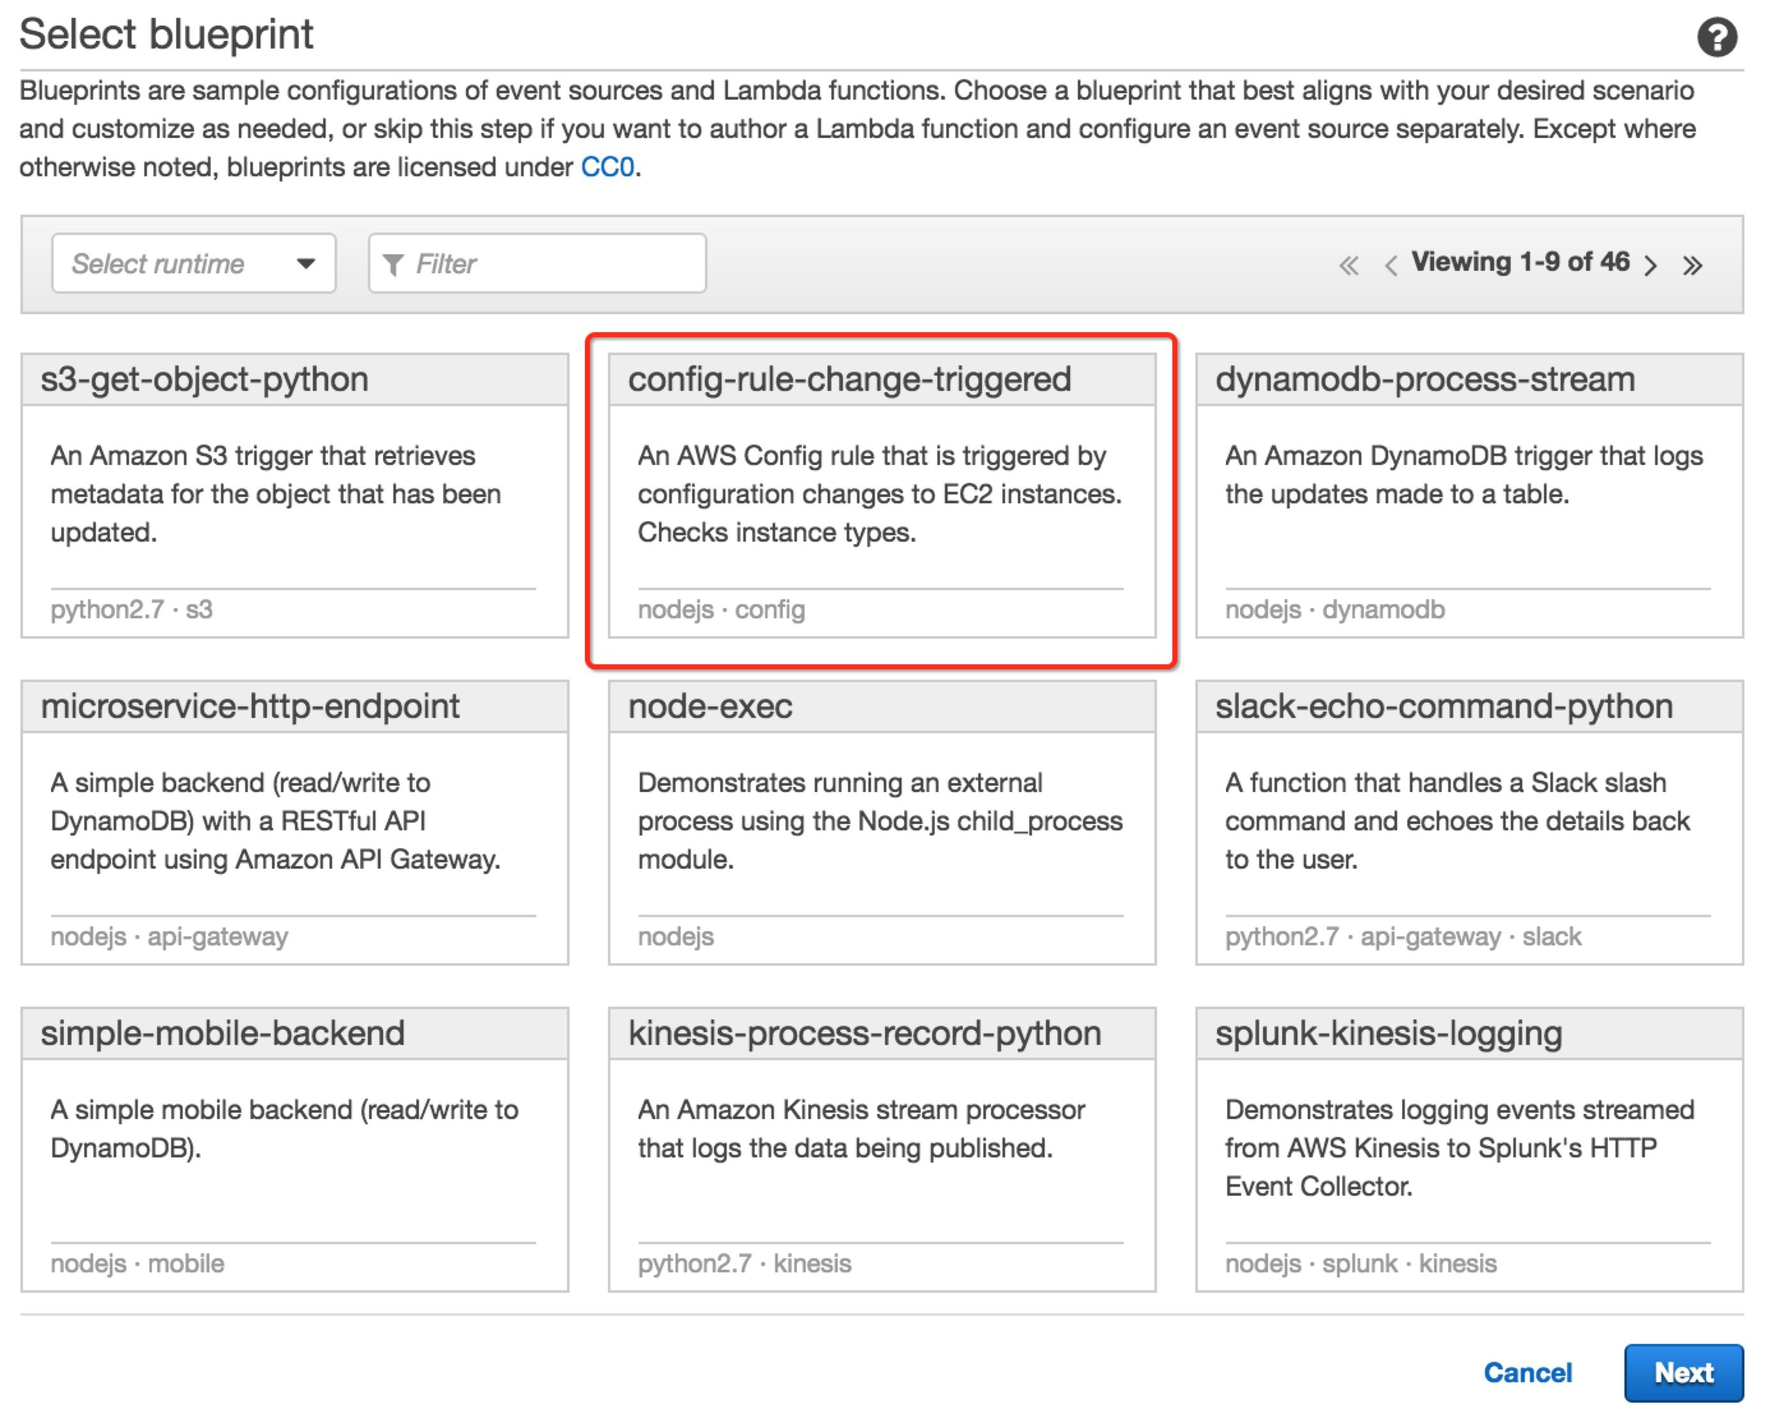Click the Filter text field
Screen dimensions: 1770x1418
tap(538, 264)
